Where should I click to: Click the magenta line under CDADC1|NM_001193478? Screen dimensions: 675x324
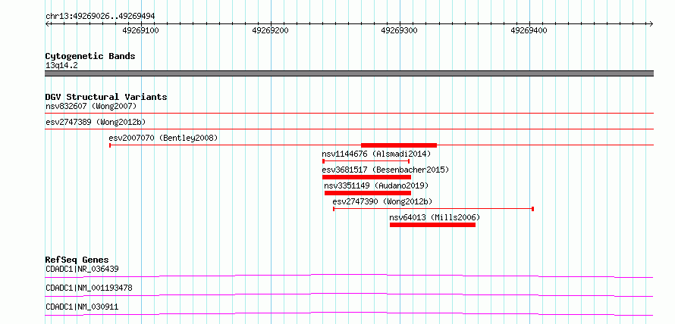pyautogui.click(x=349, y=294)
